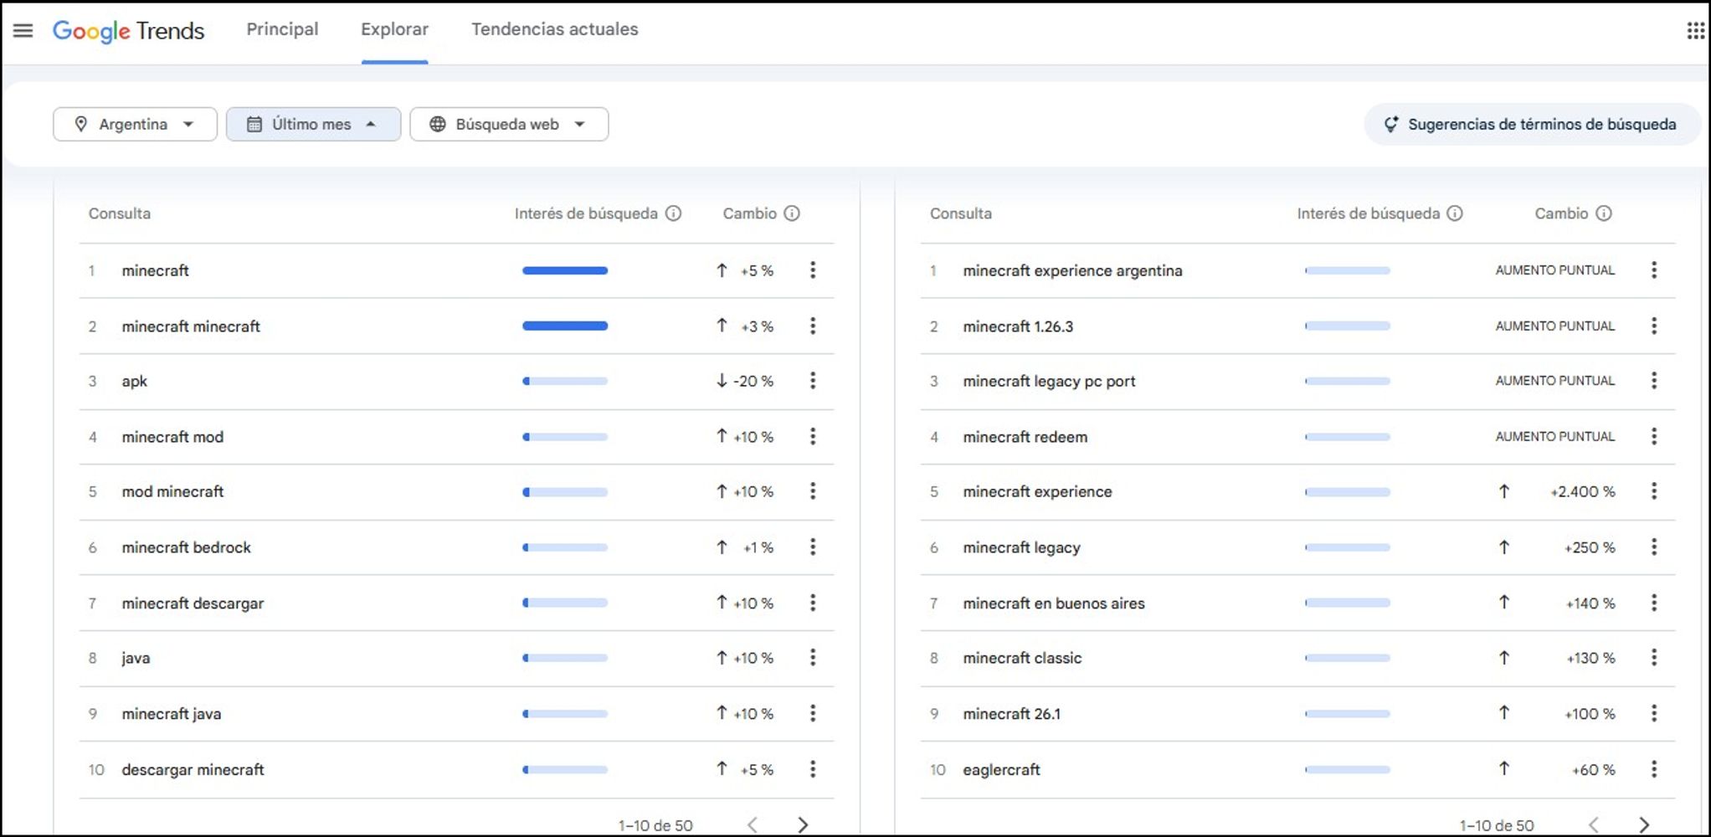1711x837 pixels.
Task: Open the minecraft 26.1 query
Action: click(x=1011, y=714)
